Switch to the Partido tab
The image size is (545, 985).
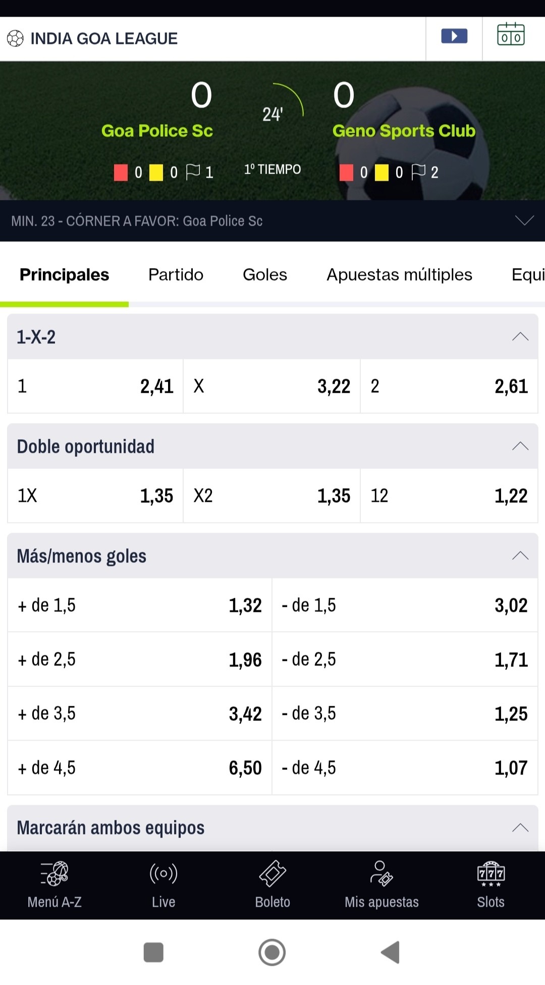point(176,275)
